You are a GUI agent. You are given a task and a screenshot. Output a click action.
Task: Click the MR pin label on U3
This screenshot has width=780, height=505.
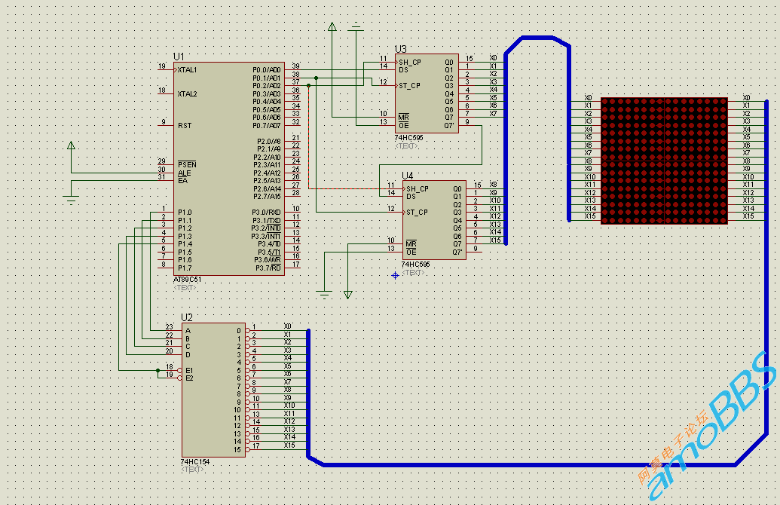click(x=403, y=118)
